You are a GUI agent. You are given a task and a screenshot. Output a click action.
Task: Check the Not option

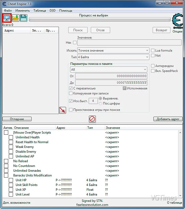[153, 56]
